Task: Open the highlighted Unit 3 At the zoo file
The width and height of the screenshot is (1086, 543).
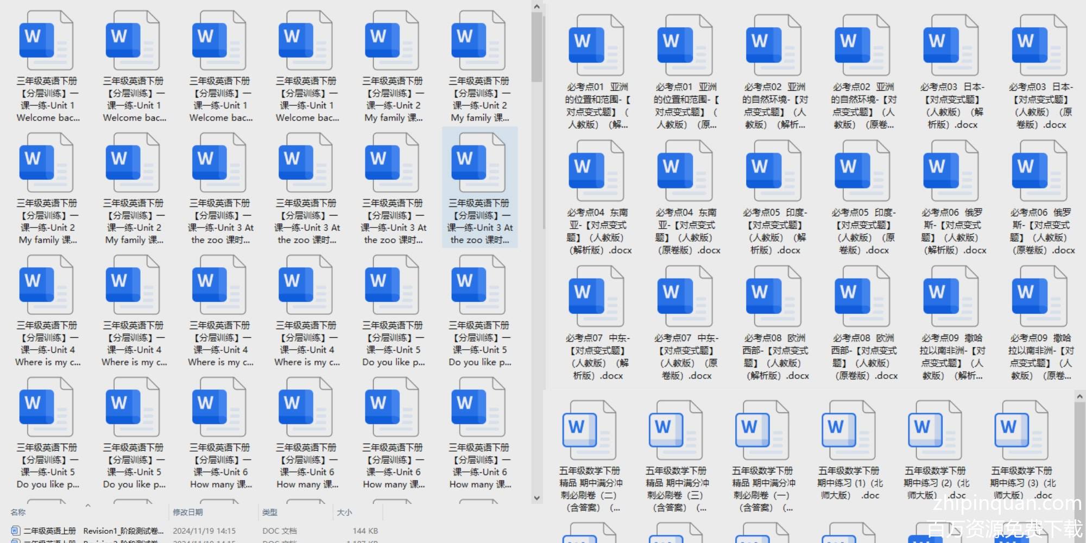Action: pyautogui.click(x=480, y=187)
